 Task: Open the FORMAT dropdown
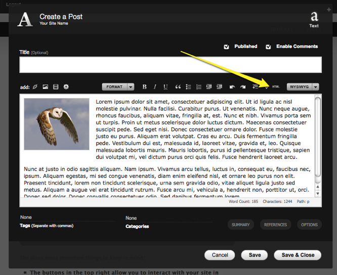[118, 87]
